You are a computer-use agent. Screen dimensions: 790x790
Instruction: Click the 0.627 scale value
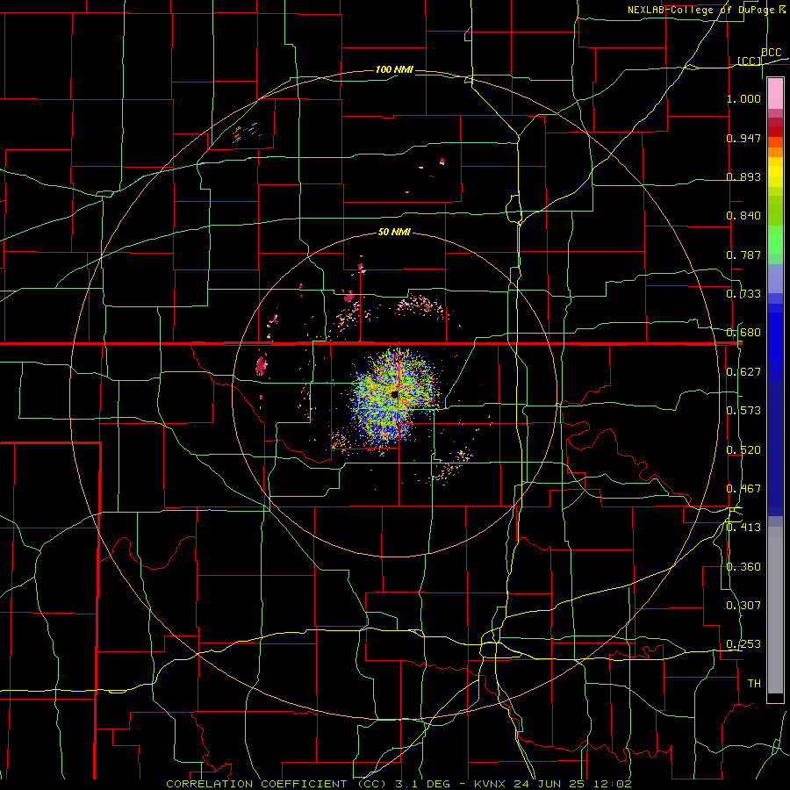point(743,372)
